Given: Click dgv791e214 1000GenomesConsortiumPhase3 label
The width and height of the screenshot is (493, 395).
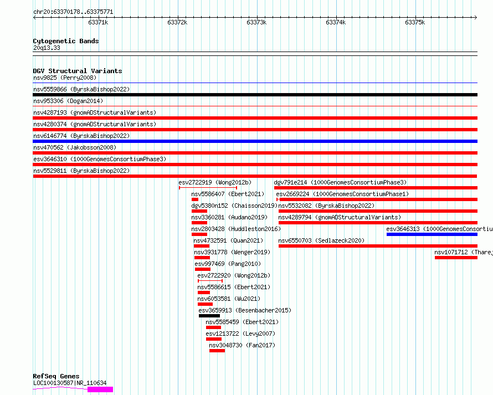Looking at the screenshot, I should coord(340,182).
